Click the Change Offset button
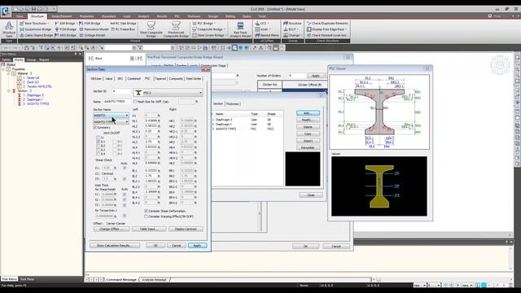This screenshot has height=293, width=521. click(112, 229)
